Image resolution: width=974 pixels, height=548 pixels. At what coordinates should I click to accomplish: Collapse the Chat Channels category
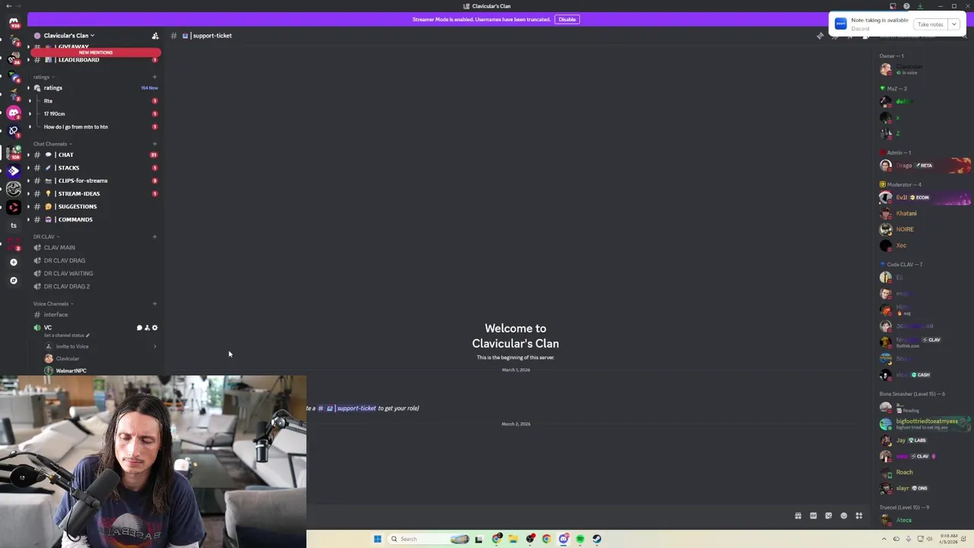53,144
